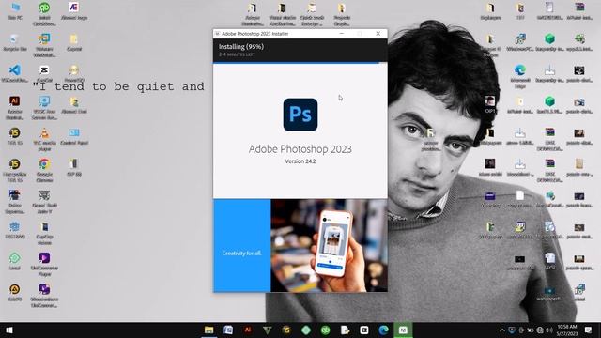Select the Grand Theft Auto V desktop icon
601x338 pixels.
tap(44, 202)
